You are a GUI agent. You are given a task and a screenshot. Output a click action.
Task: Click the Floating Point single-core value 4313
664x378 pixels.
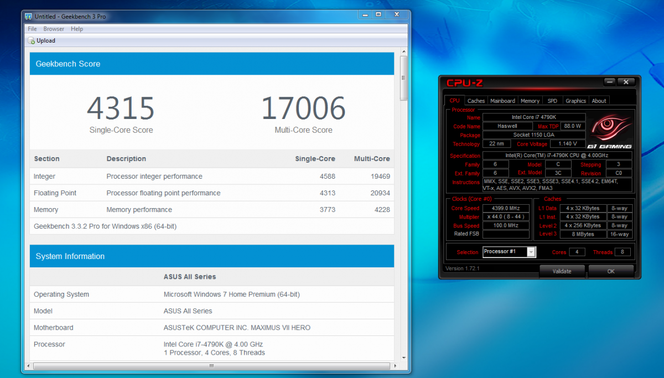(326, 193)
